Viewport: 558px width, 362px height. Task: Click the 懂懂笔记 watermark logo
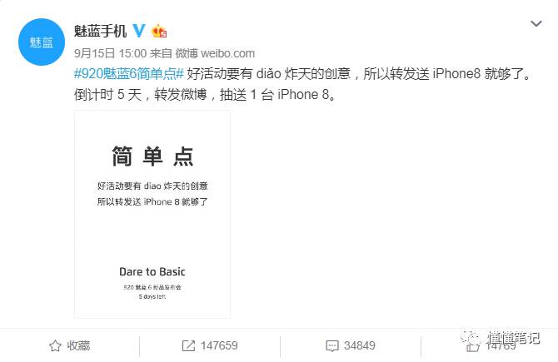coord(501,338)
